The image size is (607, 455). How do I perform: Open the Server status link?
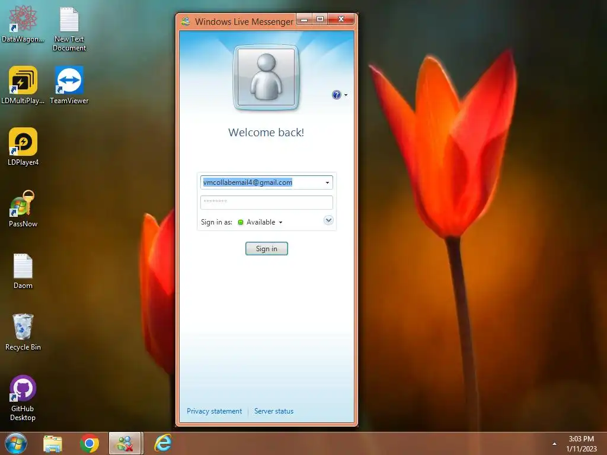click(x=274, y=411)
